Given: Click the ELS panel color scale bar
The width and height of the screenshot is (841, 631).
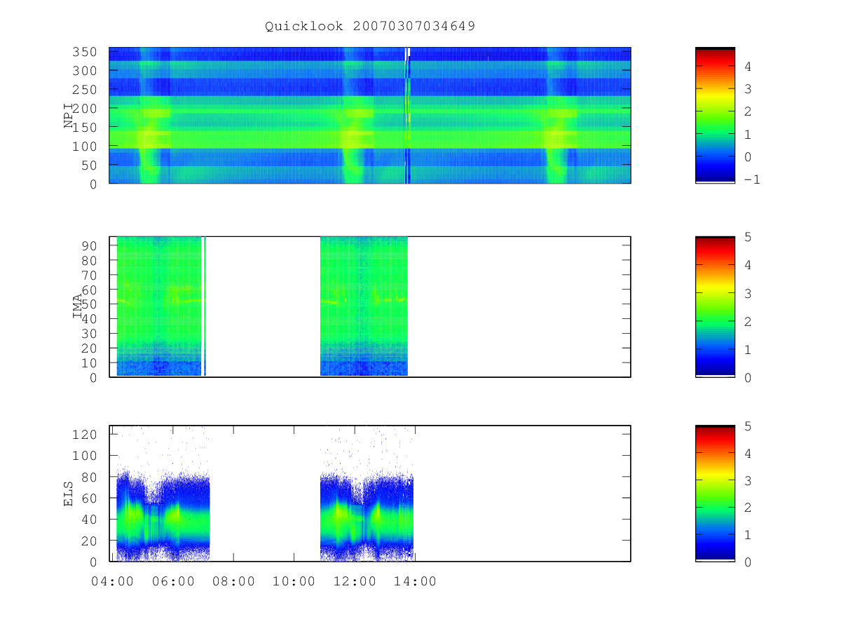Looking at the screenshot, I should pos(715,493).
